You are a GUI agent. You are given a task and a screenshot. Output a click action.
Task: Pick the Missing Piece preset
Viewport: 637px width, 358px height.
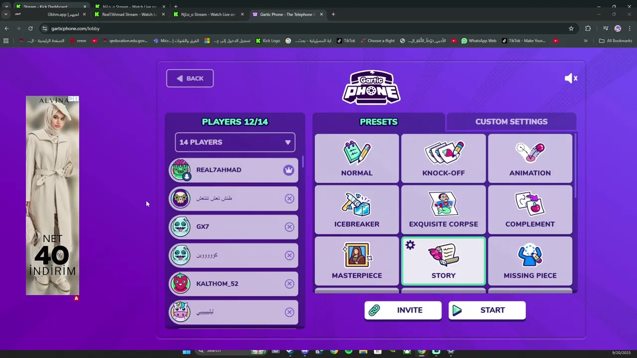pyautogui.click(x=530, y=261)
